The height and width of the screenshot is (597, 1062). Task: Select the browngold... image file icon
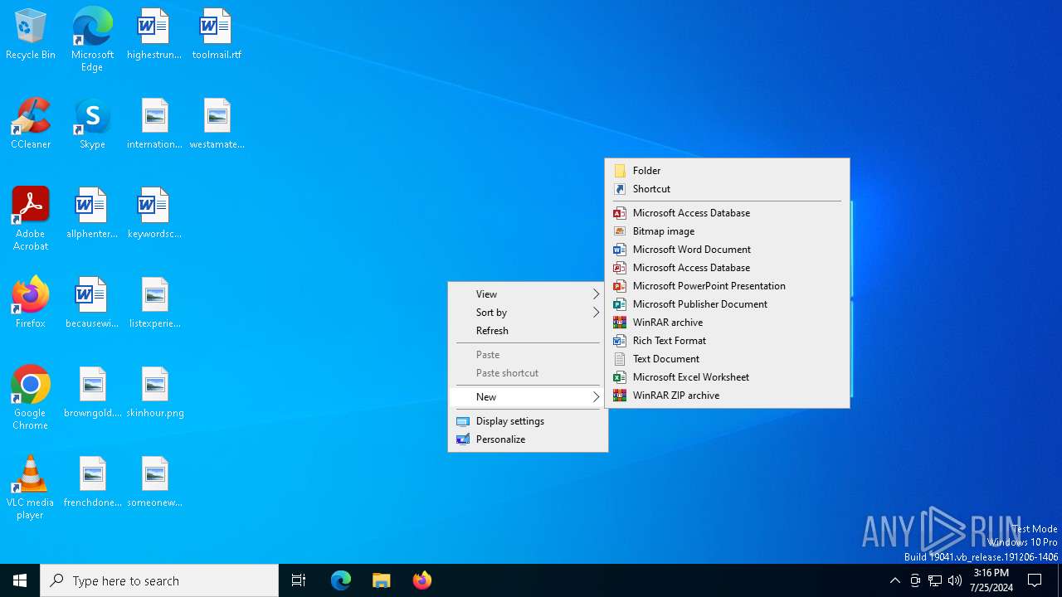[92, 393]
